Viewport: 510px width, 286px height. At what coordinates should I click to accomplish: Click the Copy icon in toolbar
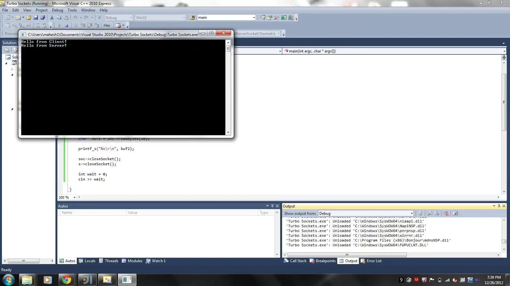59,18
